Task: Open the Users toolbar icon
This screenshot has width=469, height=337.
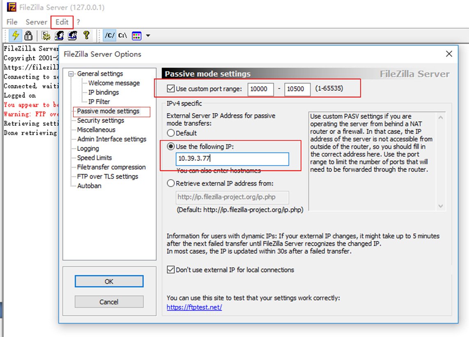Action: pyautogui.click(x=59, y=36)
